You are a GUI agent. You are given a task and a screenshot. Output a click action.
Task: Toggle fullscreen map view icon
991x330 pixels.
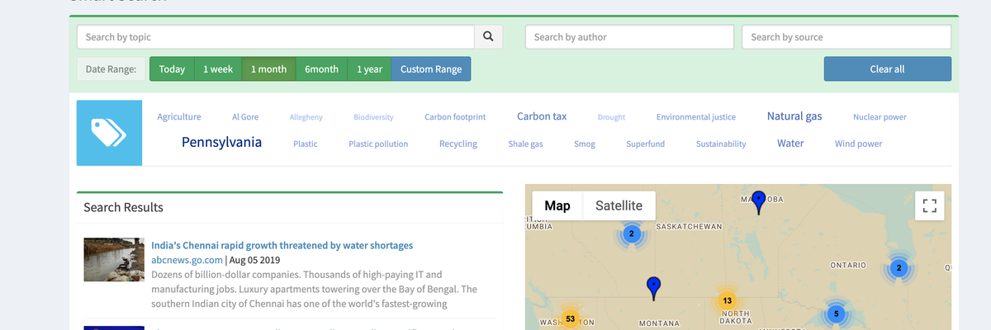coord(929,205)
